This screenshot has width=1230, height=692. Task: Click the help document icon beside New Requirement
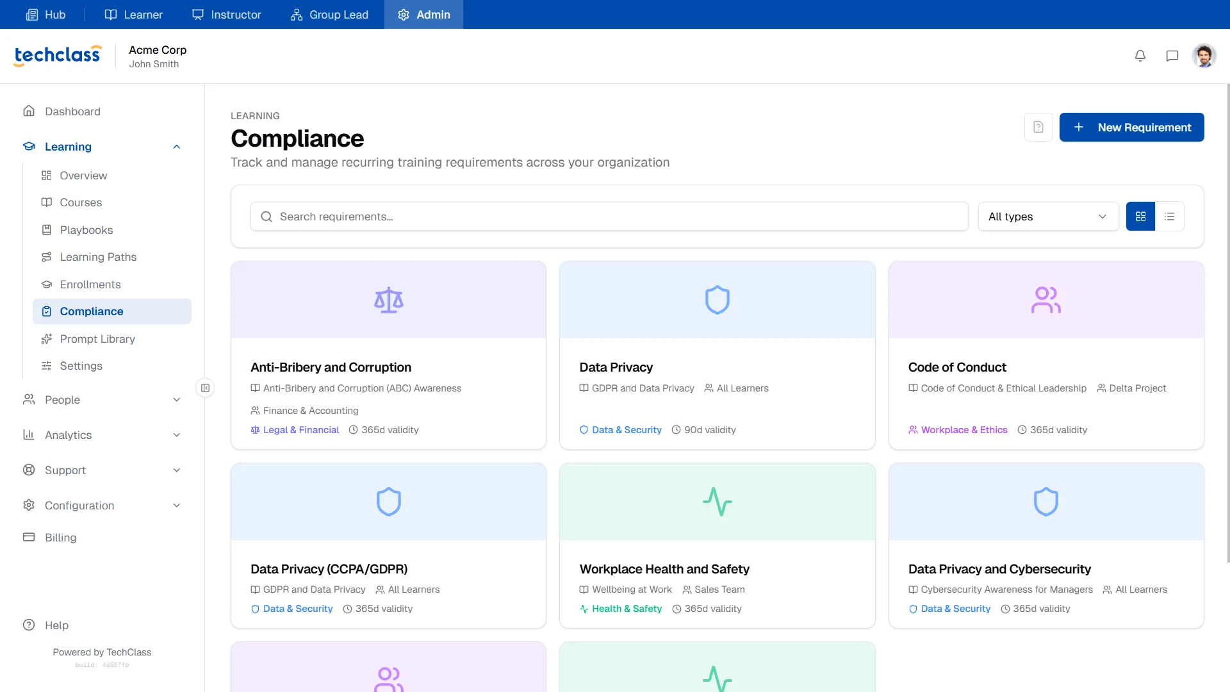[x=1038, y=127]
